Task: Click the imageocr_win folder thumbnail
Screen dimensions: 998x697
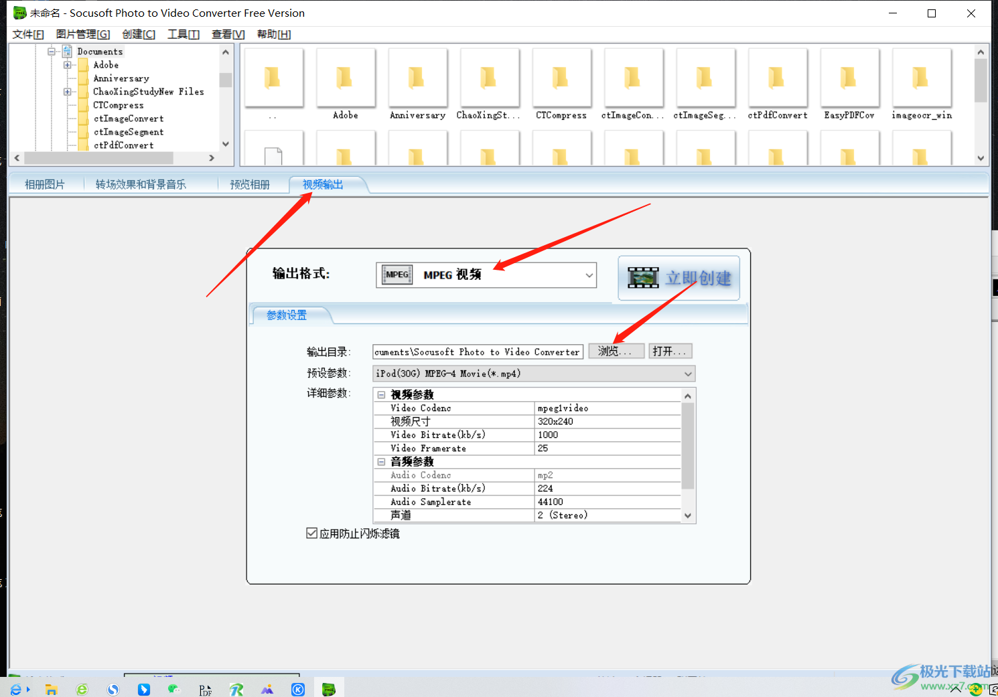Action: pyautogui.click(x=922, y=78)
